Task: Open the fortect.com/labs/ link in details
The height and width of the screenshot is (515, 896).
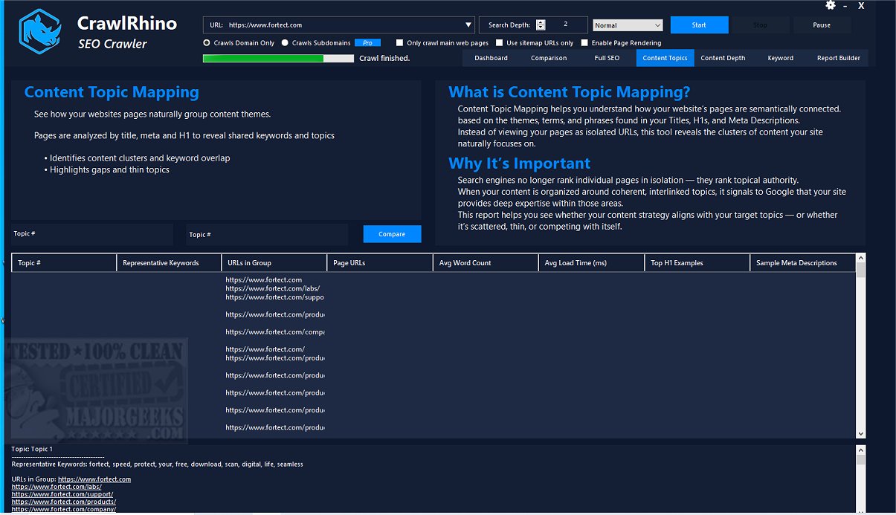Action: point(57,487)
